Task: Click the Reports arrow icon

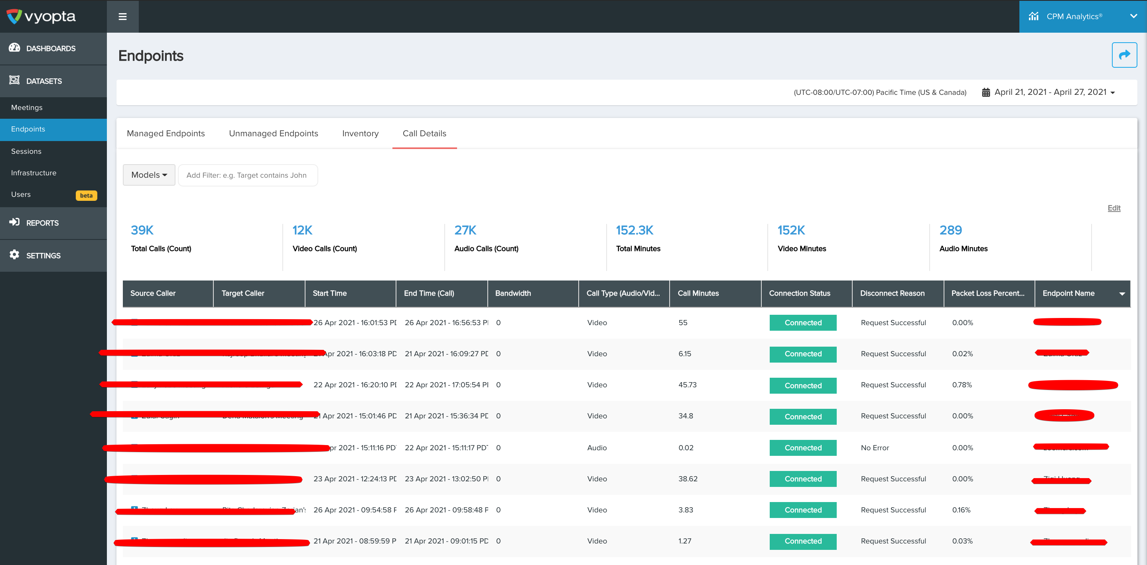Action: click(x=14, y=222)
